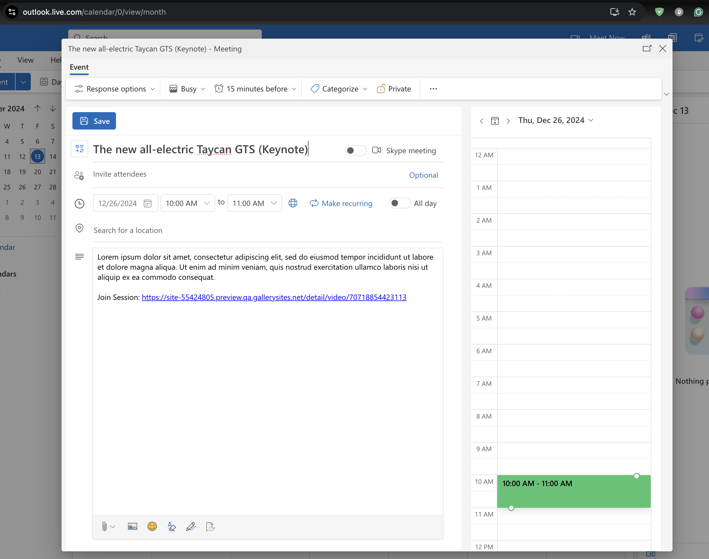Open Response options dropdown

[115, 89]
